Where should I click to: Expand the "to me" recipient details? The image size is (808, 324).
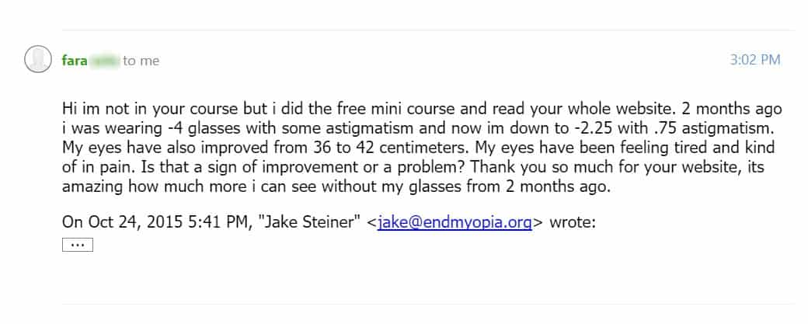[141, 61]
